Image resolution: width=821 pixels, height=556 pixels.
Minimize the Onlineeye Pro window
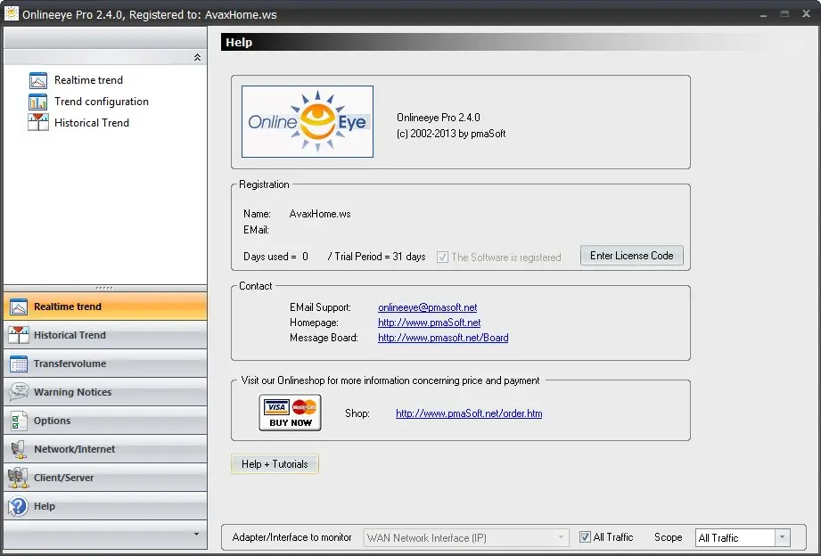point(763,14)
